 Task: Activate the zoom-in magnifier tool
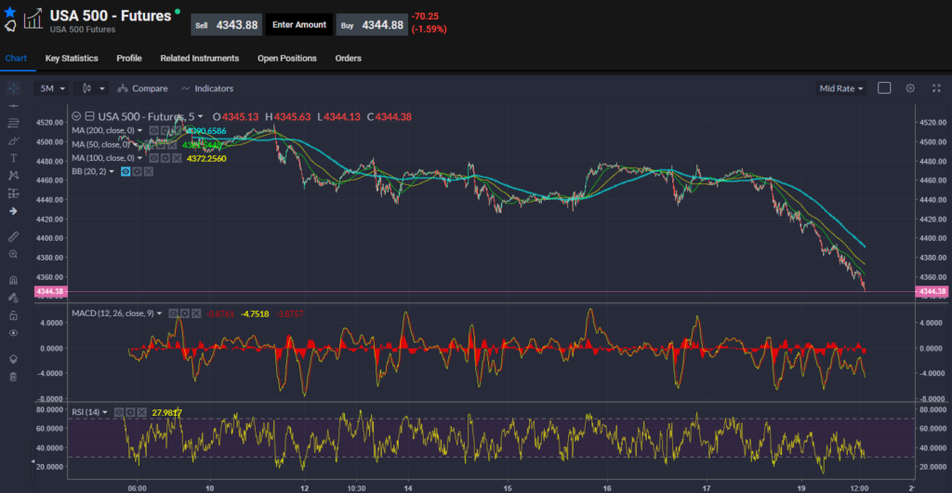point(13,254)
